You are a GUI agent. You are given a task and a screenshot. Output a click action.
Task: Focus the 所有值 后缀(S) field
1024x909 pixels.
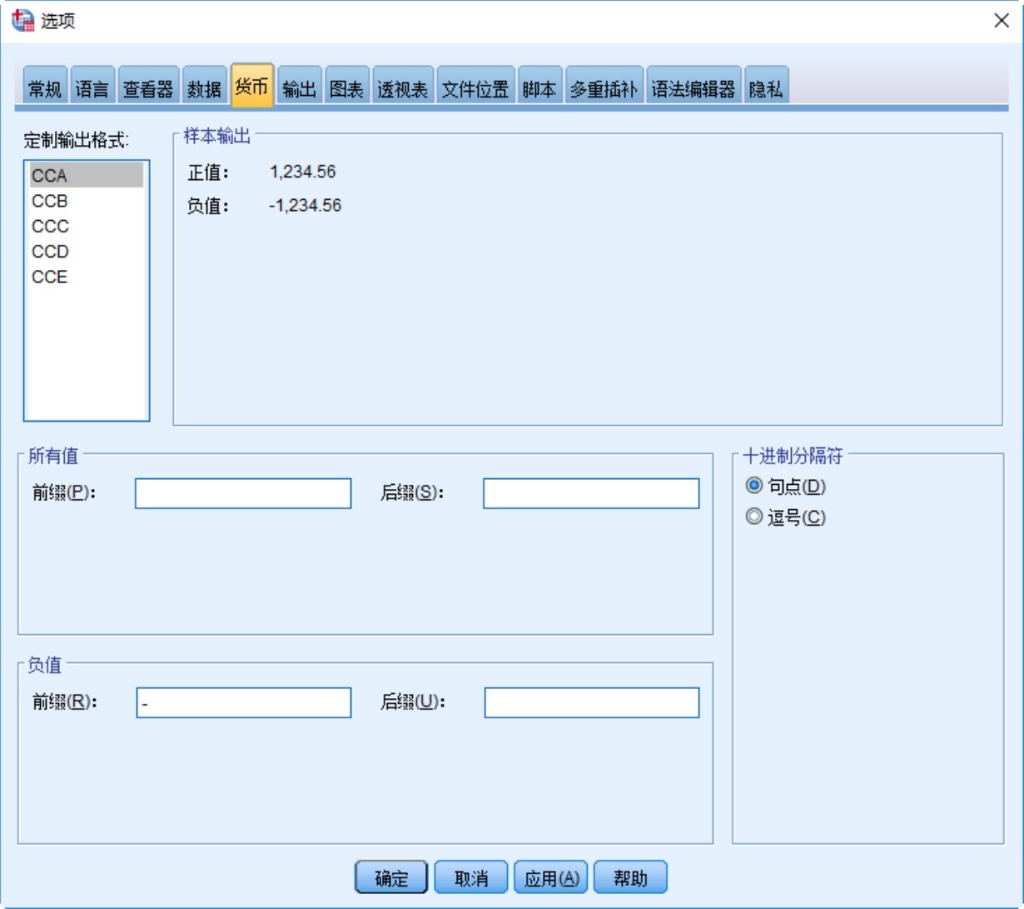click(x=591, y=493)
